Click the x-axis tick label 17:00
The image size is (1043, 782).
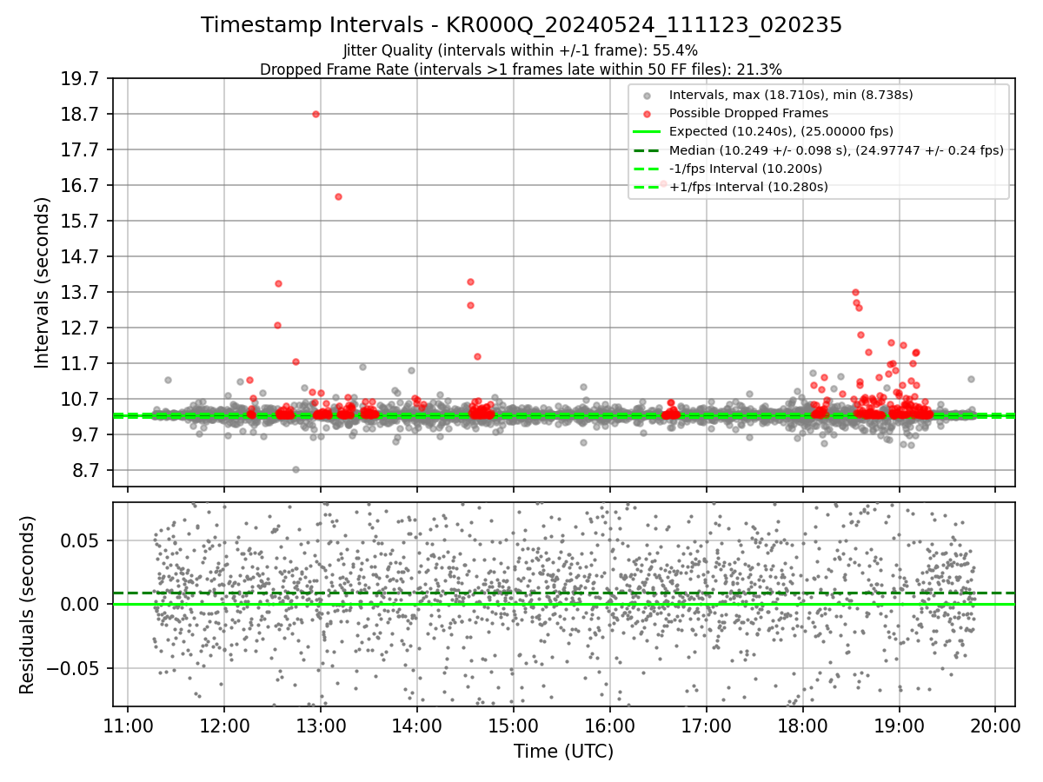tap(706, 725)
